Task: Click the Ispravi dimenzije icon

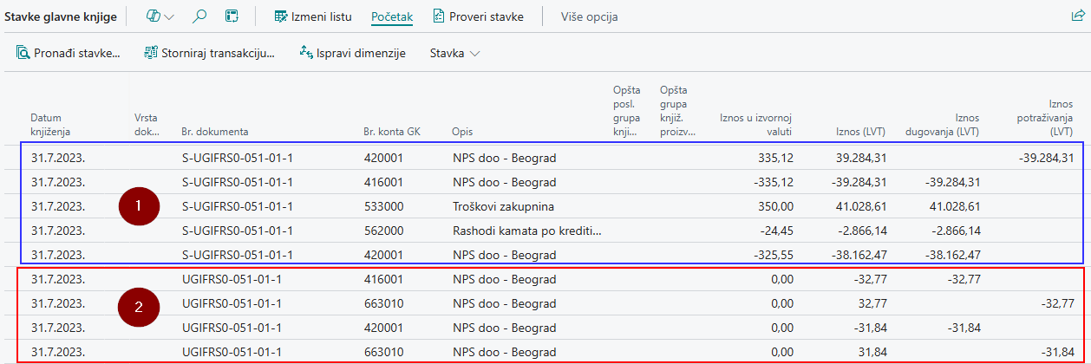Action: click(x=305, y=53)
